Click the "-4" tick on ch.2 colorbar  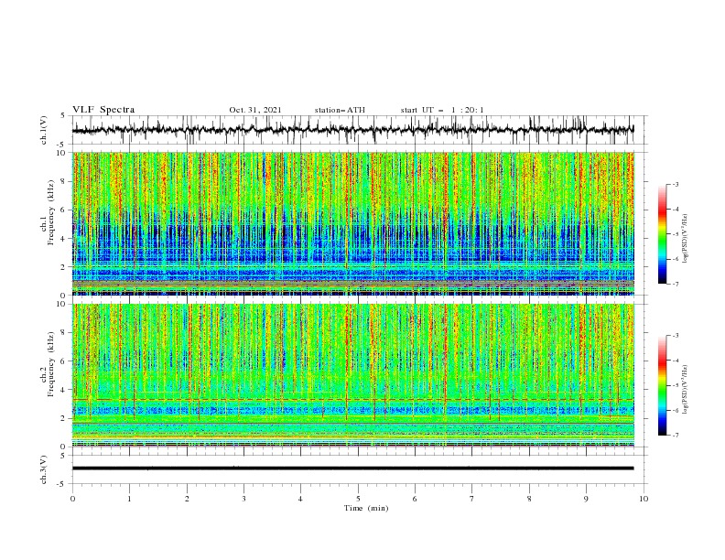(x=676, y=361)
